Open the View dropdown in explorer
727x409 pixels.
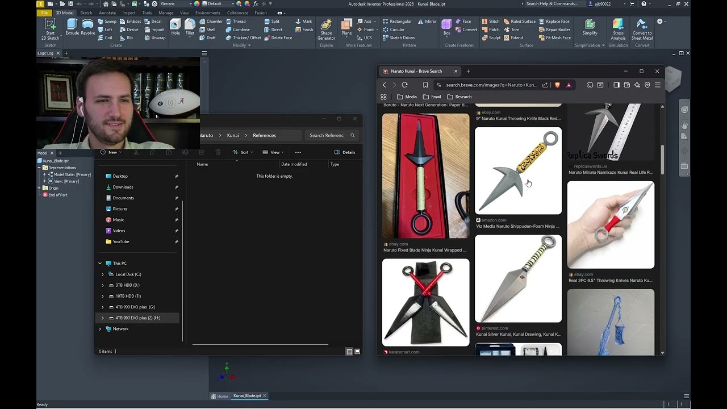coord(273,152)
